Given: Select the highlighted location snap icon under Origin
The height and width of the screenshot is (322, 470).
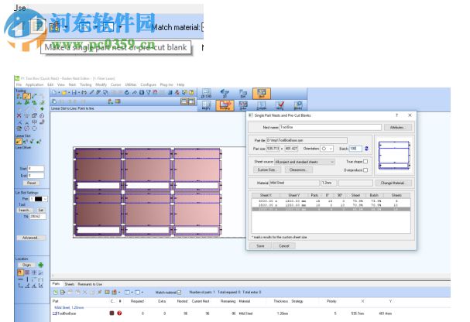Looking at the screenshot, I should pos(20,272).
